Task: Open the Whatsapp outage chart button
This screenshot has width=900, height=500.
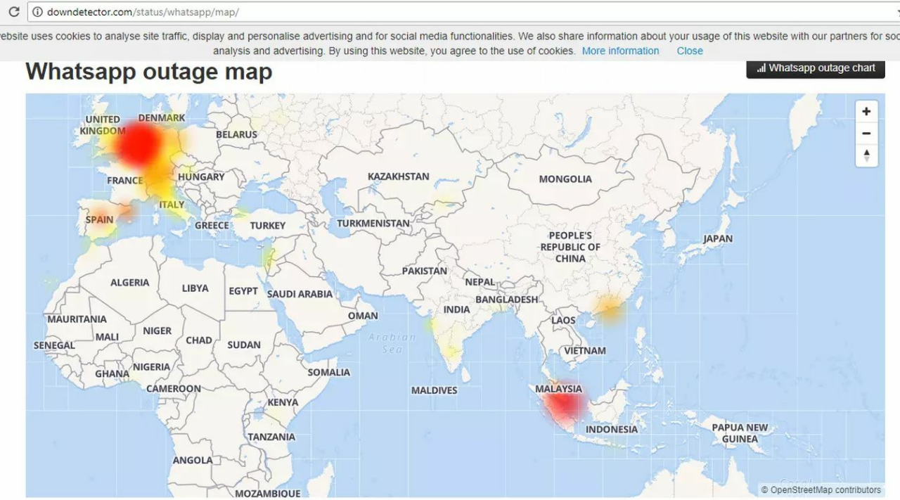Action: click(816, 68)
